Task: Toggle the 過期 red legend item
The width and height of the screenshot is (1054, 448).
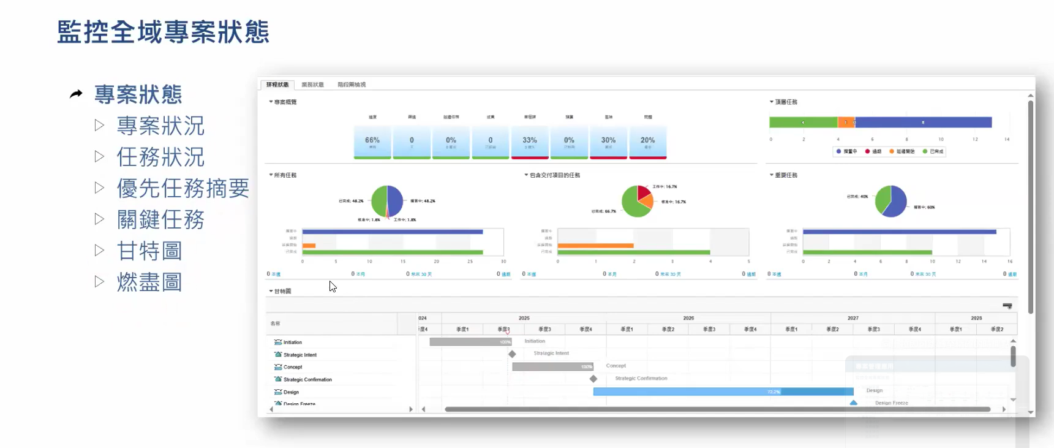Action: tap(873, 151)
